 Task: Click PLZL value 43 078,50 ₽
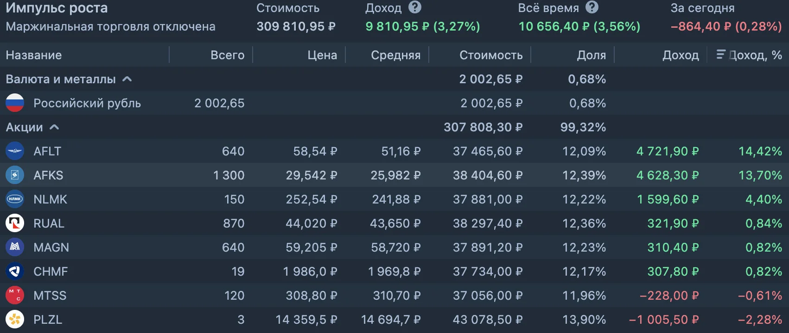point(488,320)
